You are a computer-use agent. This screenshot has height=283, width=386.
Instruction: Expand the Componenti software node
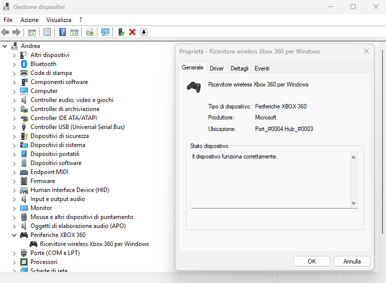pyautogui.click(x=14, y=82)
